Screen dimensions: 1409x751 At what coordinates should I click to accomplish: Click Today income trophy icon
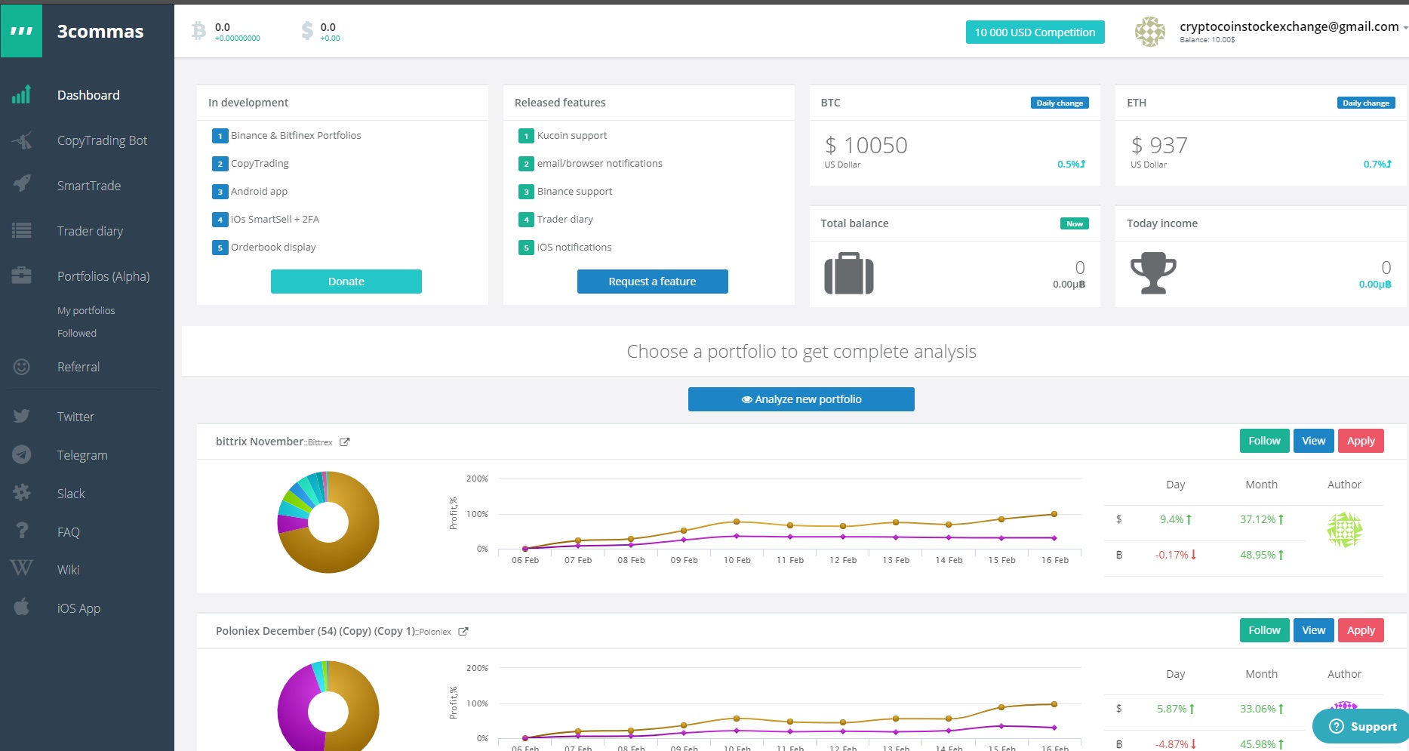1153,273
